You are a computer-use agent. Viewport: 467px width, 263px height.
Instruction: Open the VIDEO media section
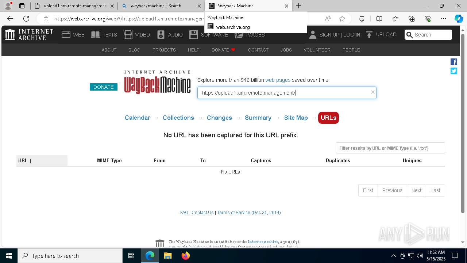[137, 35]
